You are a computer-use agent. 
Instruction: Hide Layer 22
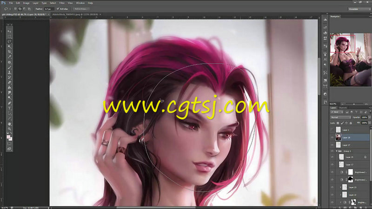point(332,195)
